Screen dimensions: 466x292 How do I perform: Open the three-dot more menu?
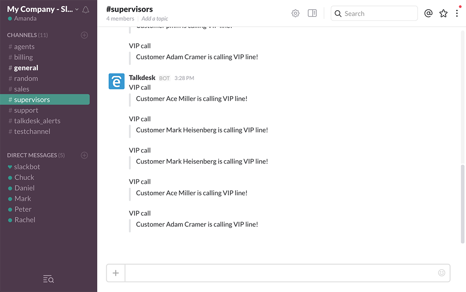(x=457, y=14)
